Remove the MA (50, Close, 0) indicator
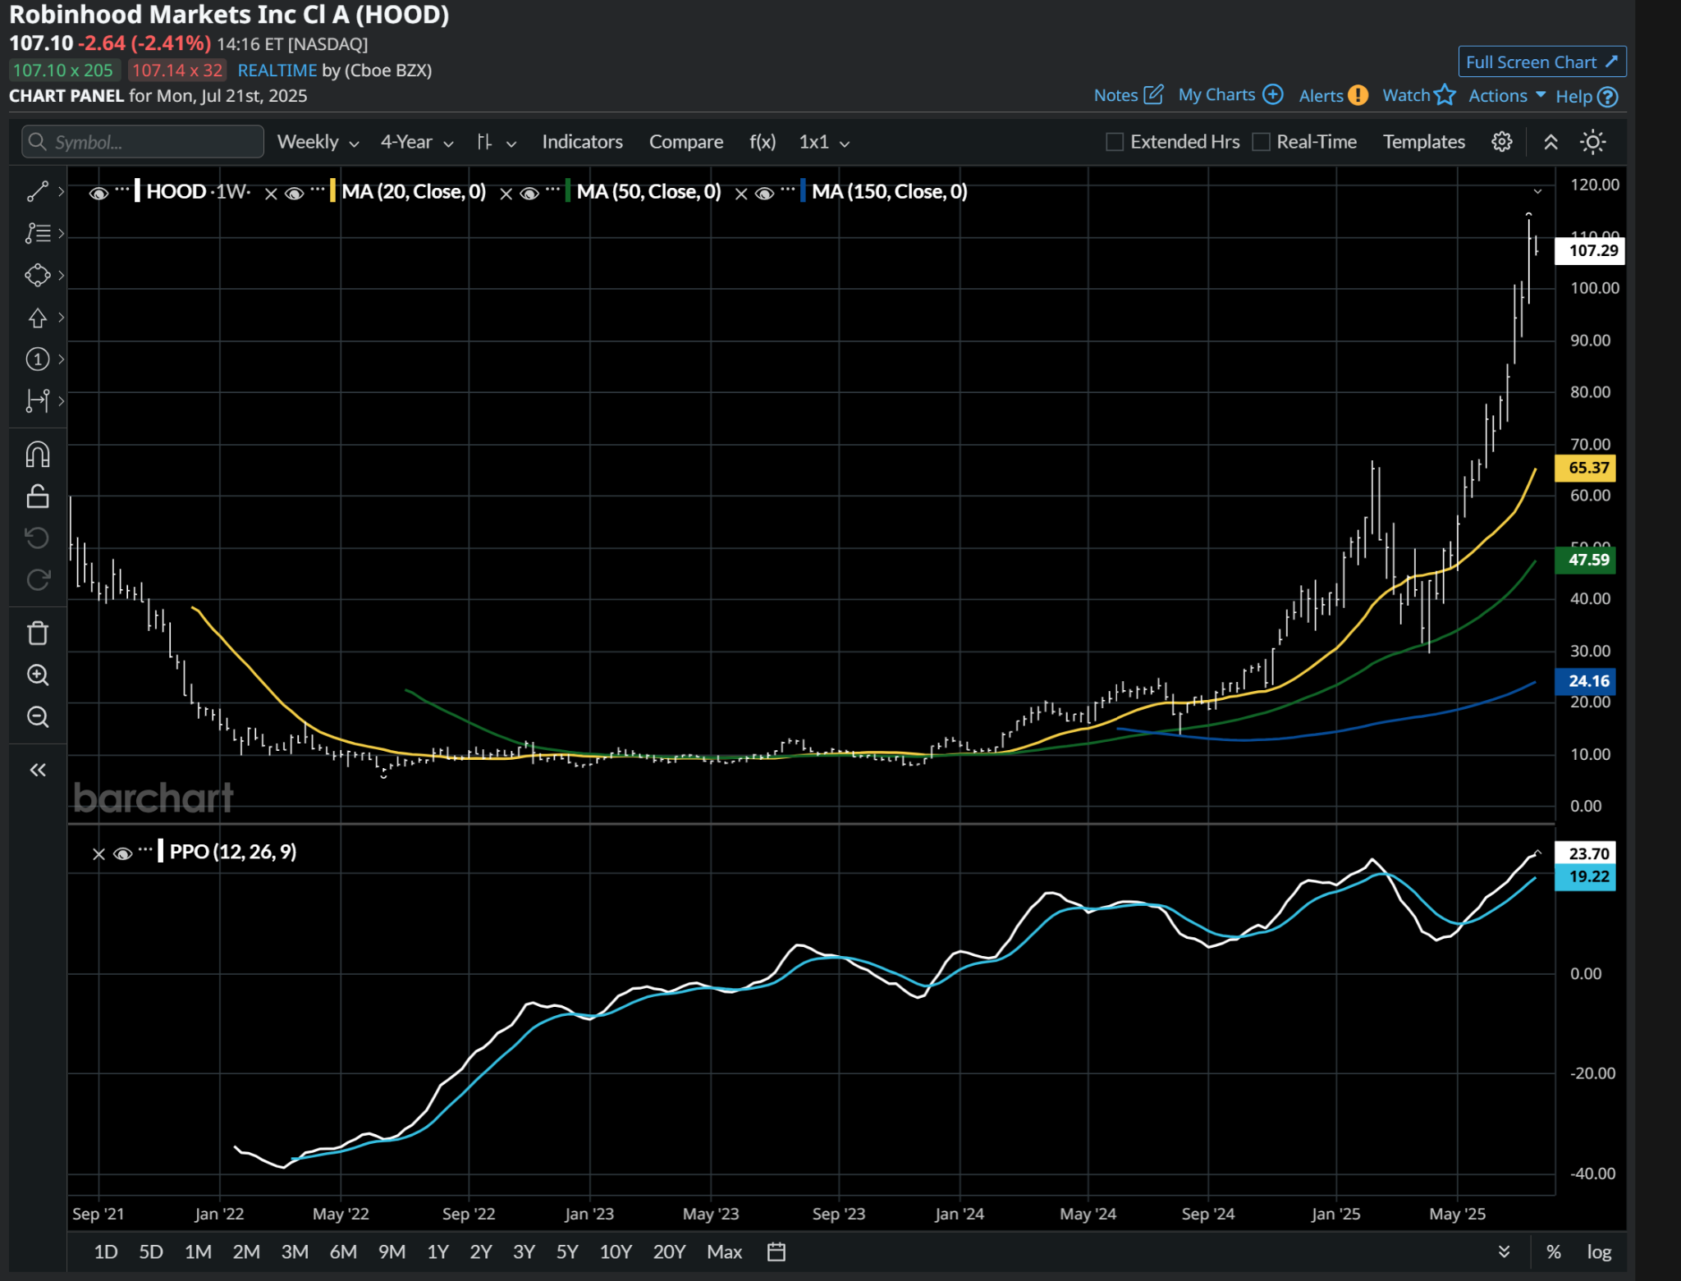Viewport: 1681px width, 1281px height. 506,194
